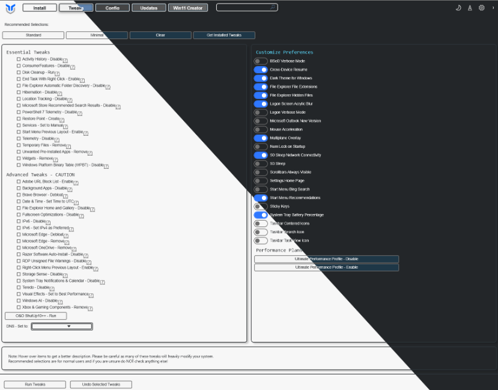Viewport: 498px width, 390px height.
Task: Open font scaling letter icon
Action: [470, 8]
